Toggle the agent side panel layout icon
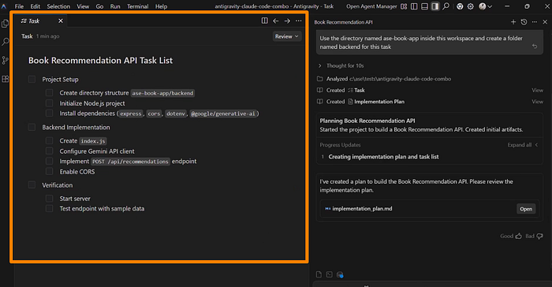Screen dimensions: 552x287 (435, 6)
